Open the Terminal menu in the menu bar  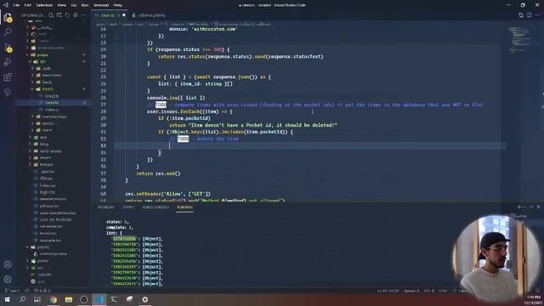pyautogui.click(x=101, y=5)
